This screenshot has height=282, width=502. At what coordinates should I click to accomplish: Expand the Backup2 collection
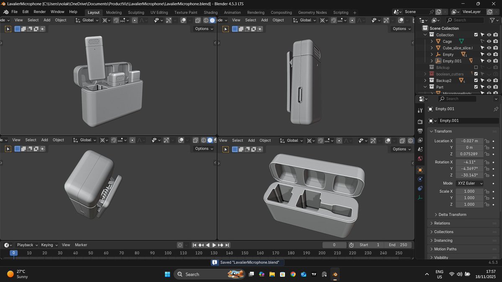[x=425, y=81]
